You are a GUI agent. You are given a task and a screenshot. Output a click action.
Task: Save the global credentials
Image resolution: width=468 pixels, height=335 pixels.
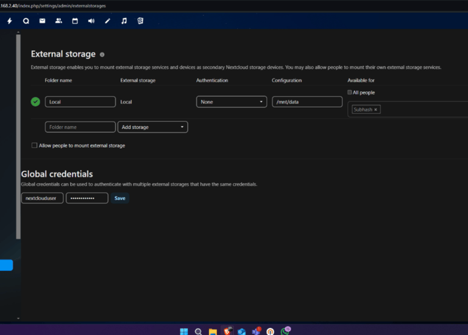tap(119, 198)
